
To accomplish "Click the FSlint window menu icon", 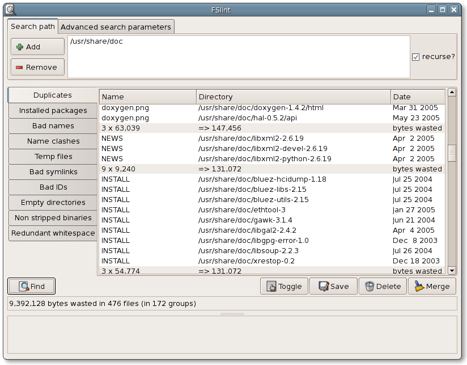I will point(11,10).
